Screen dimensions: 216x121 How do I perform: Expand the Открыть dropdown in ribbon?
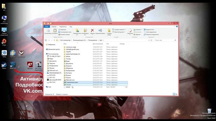click(138, 30)
